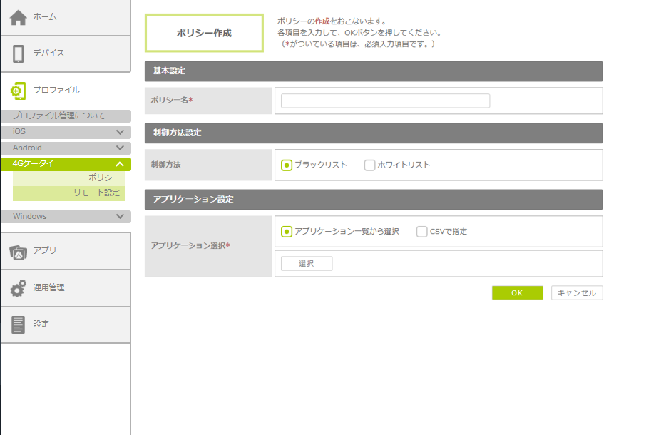This screenshot has width=656, height=435.
Task: Open the リモート設定 submenu item
Action: click(x=96, y=193)
